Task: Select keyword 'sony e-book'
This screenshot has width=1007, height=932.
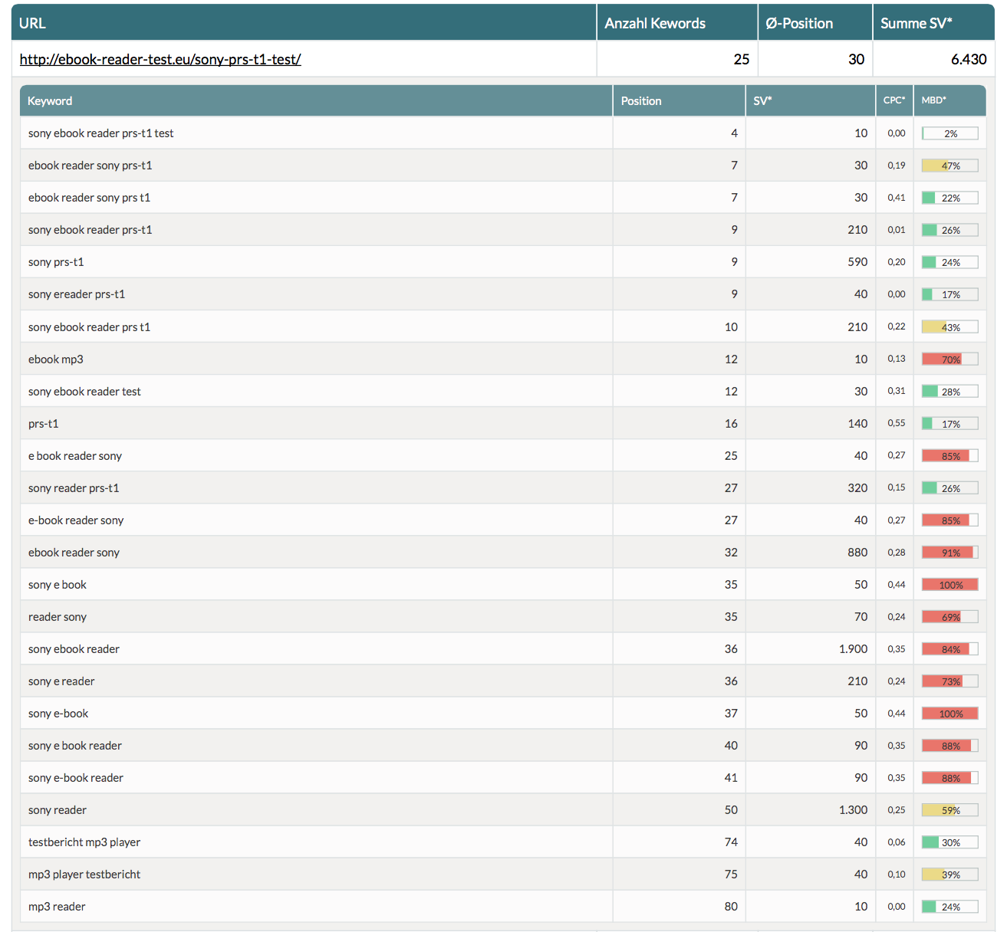Action: tap(58, 713)
